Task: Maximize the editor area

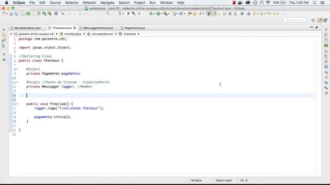Action: tap(317, 27)
